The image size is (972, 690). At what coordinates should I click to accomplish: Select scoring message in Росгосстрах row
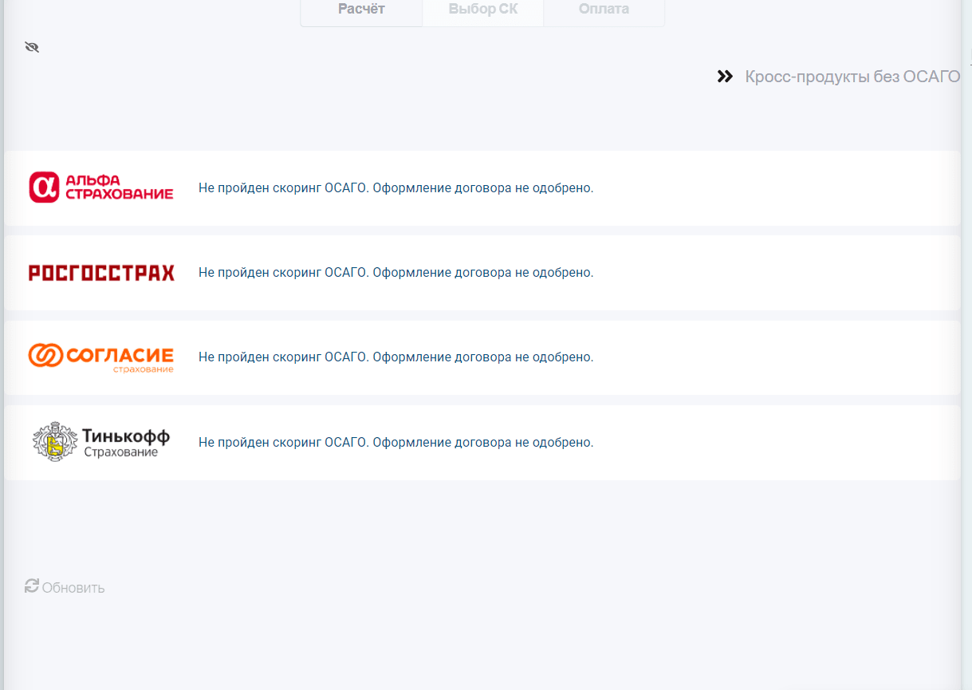tap(396, 273)
